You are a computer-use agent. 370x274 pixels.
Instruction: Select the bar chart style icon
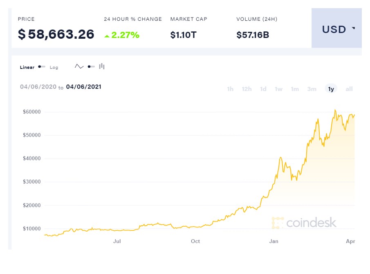coord(101,67)
